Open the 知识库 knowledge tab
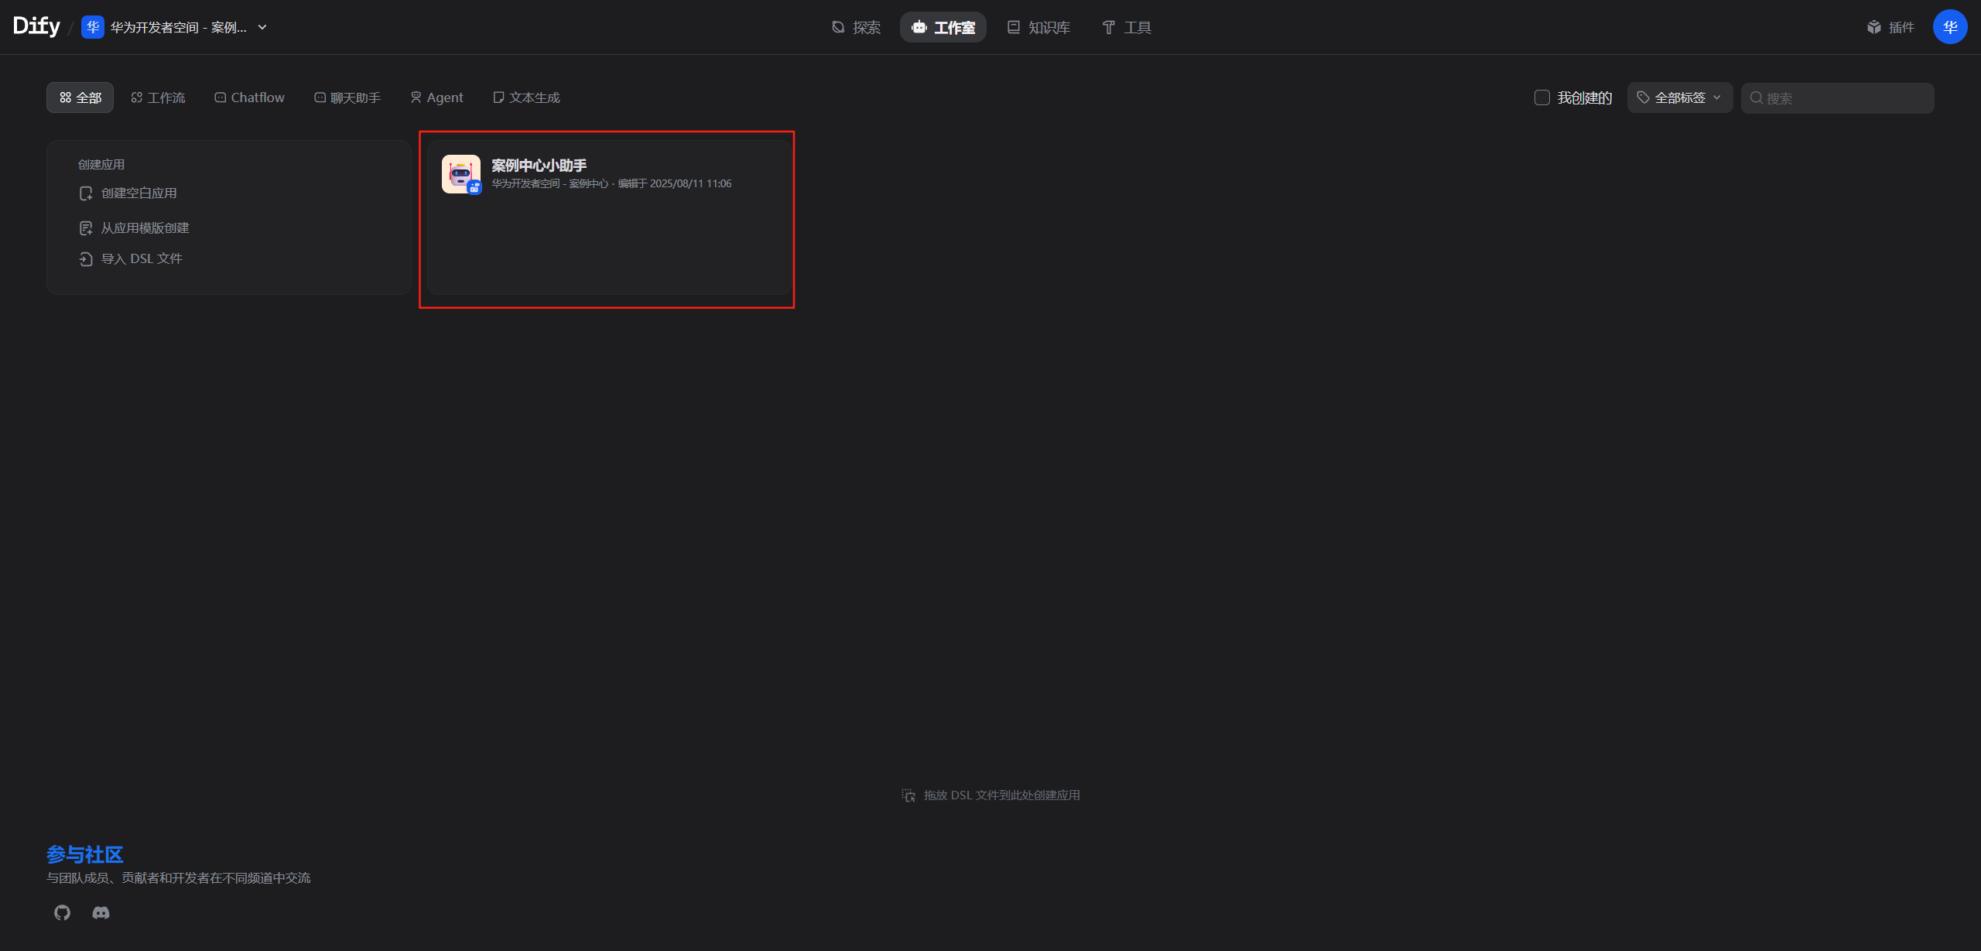 pyautogui.click(x=1038, y=27)
